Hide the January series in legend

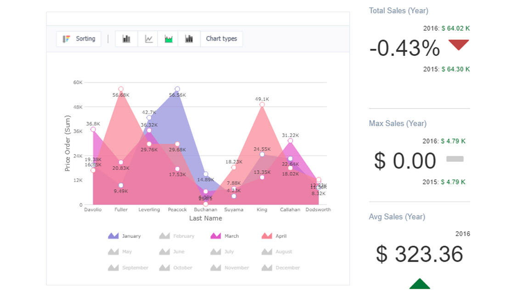click(x=131, y=236)
